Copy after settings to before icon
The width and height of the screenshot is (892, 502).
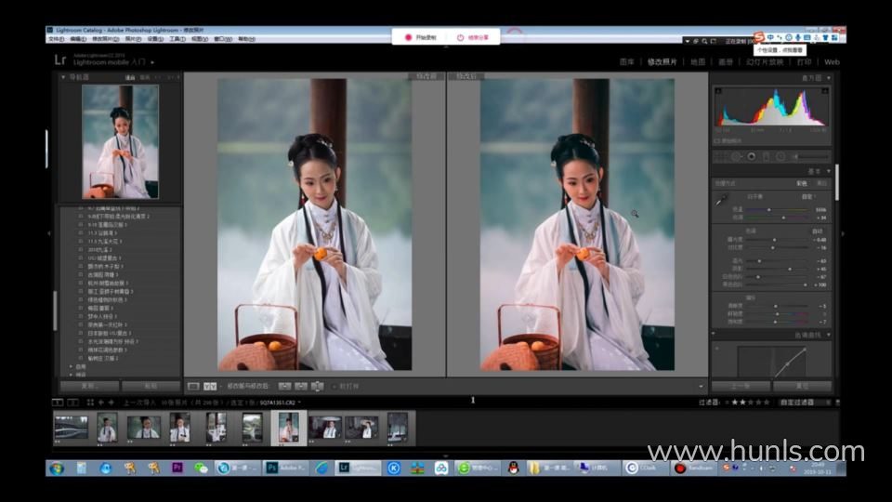[x=301, y=387]
